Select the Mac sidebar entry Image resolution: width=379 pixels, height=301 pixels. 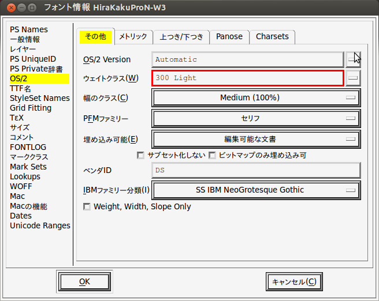pos(17,196)
